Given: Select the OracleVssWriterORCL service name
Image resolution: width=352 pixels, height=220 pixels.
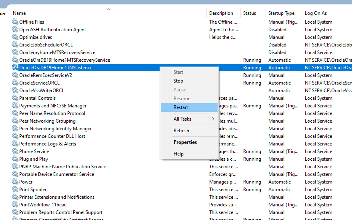Looking at the screenshot, I should coord(42,91).
